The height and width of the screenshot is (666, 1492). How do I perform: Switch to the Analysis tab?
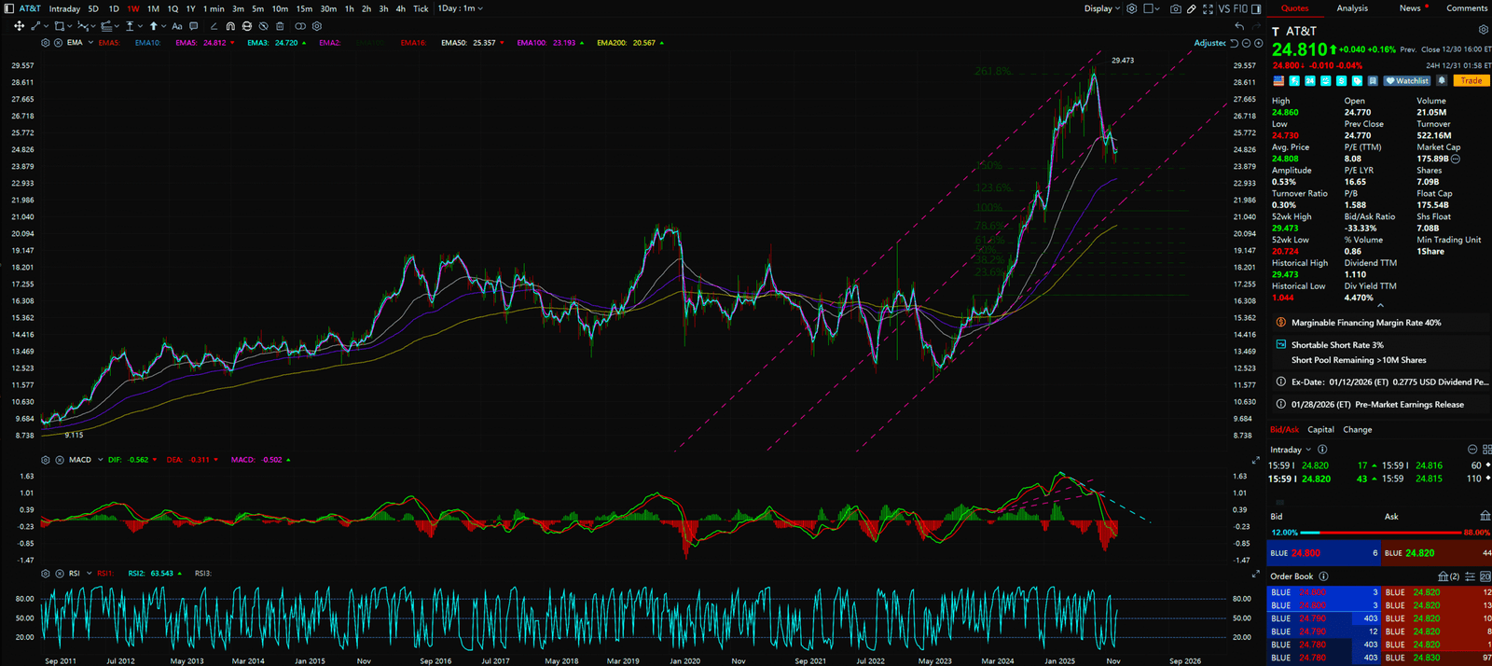click(1352, 8)
